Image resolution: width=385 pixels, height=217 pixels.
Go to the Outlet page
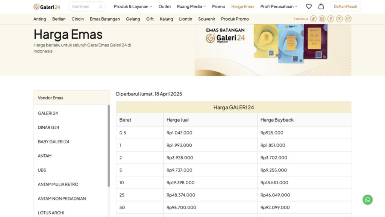tap(165, 7)
